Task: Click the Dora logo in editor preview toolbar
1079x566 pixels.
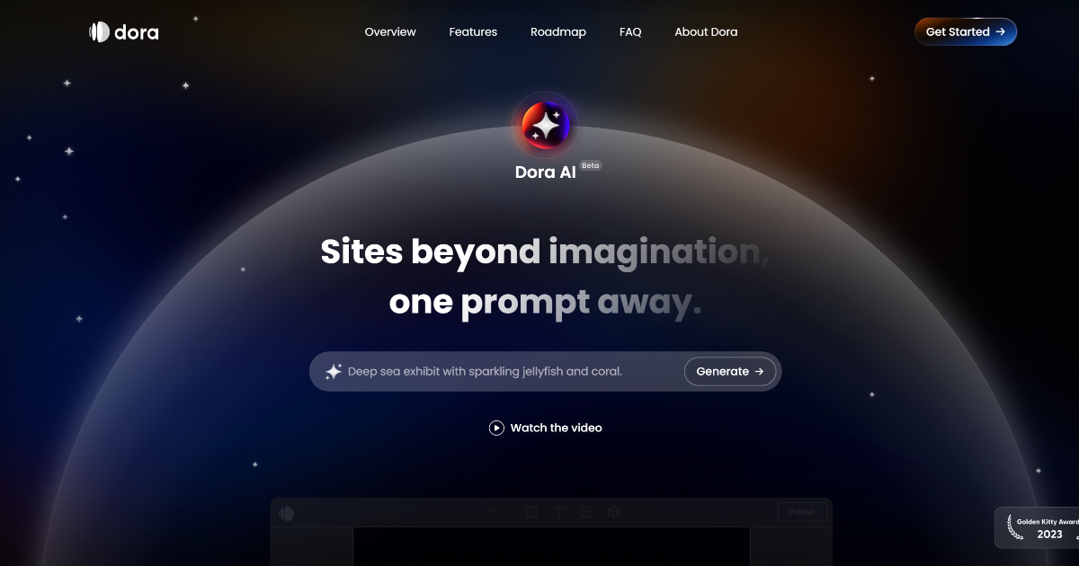Action: click(286, 513)
